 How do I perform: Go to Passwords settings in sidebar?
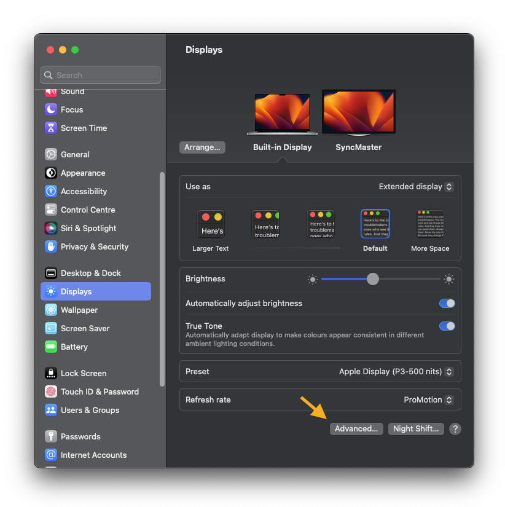(96, 436)
